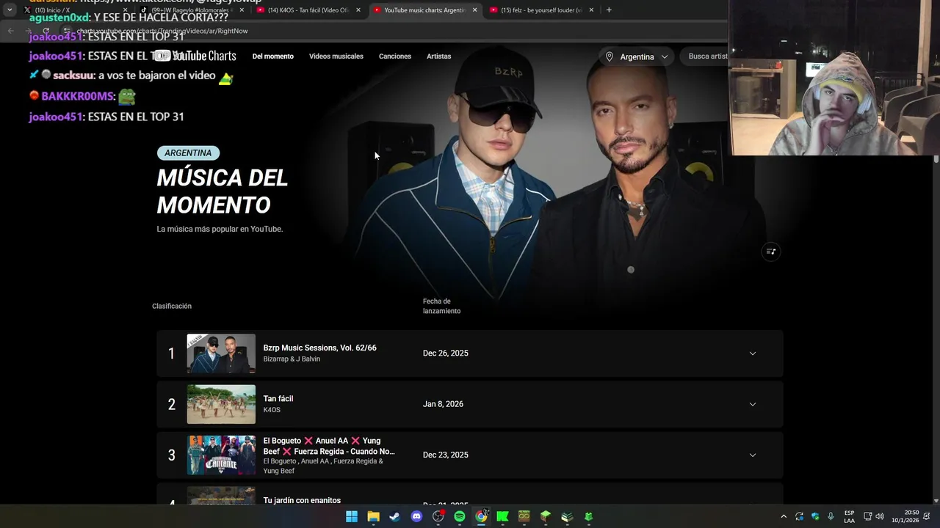
Task: Go to the 'Artistas' tab
Action: point(439,56)
